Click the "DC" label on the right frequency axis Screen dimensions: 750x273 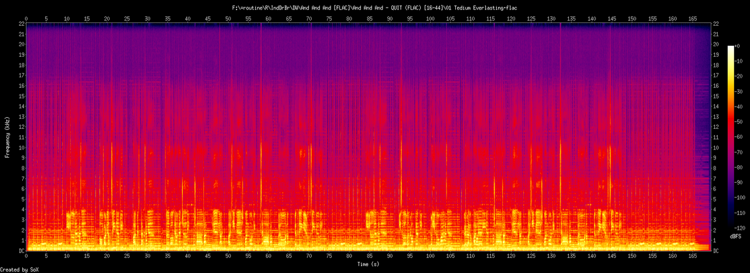click(x=717, y=251)
